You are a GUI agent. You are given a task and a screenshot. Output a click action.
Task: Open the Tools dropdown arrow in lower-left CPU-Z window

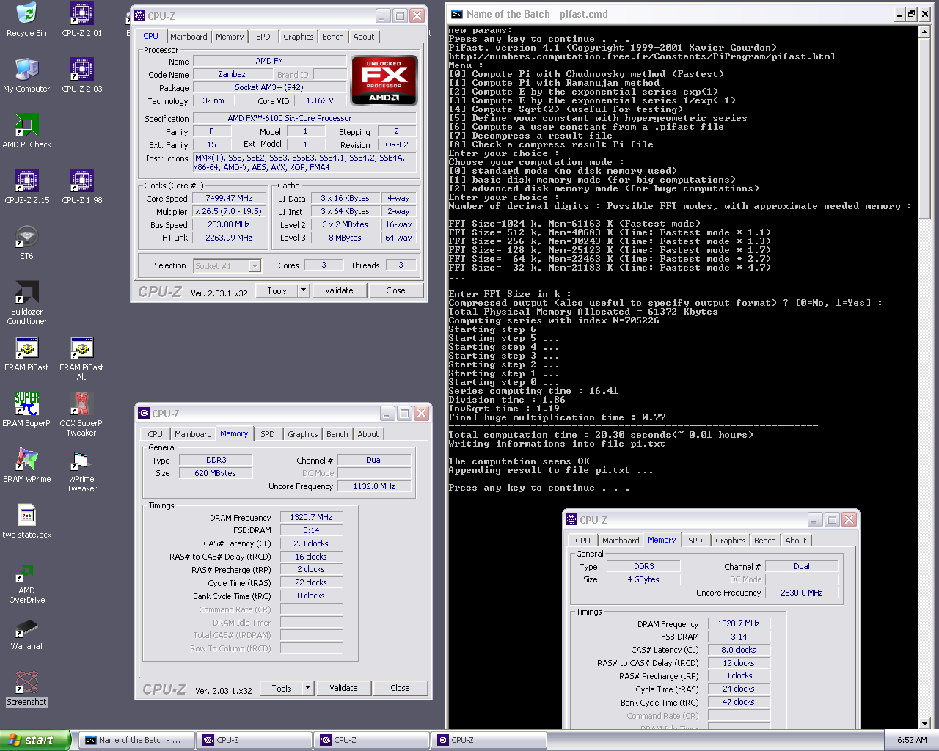tap(307, 688)
